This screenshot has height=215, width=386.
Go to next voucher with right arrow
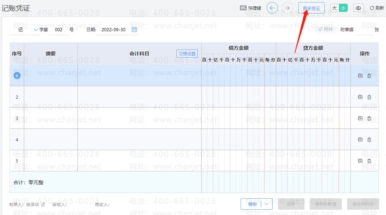tap(287, 8)
